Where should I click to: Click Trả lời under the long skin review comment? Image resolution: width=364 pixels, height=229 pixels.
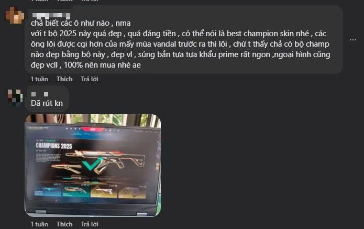90,79
